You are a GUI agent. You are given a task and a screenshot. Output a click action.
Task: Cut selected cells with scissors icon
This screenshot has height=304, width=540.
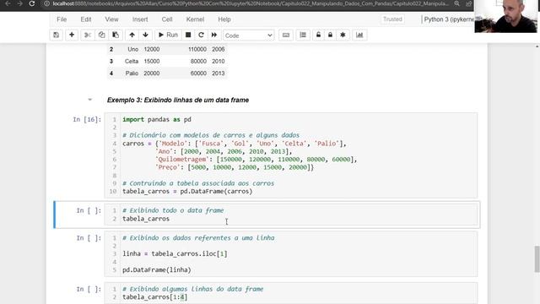[88, 35]
